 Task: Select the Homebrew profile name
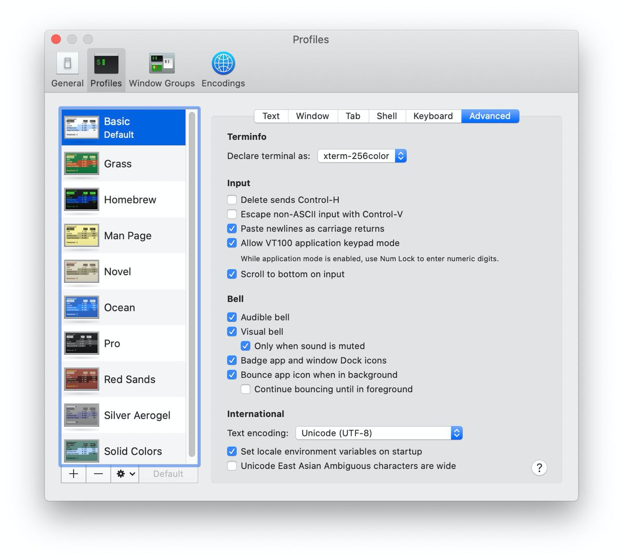click(x=130, y=200)
